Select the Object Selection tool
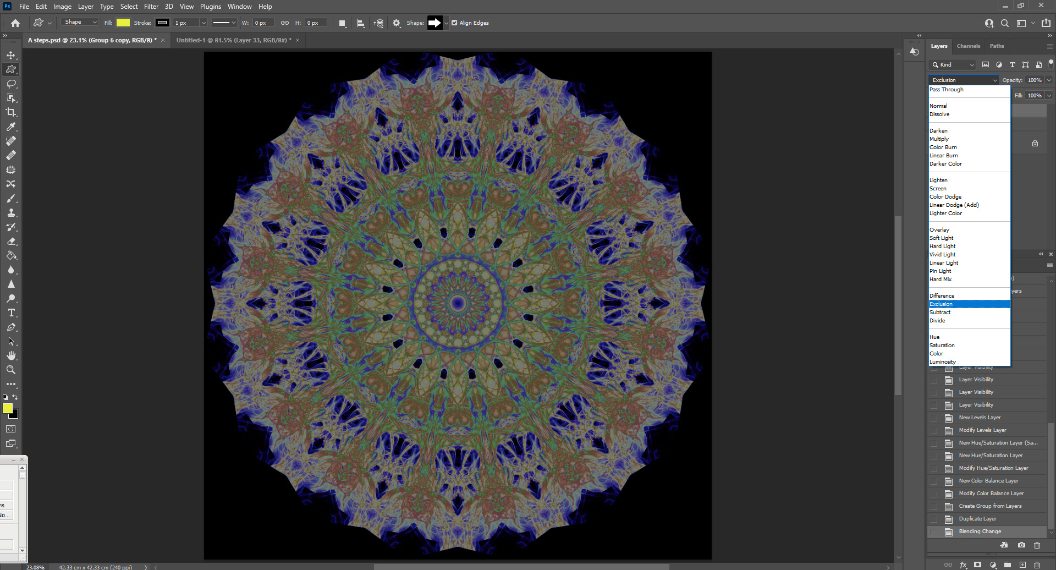Screen dimensions: 1056x570 11,98
